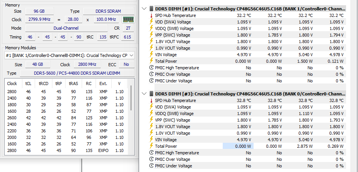Click the DDR5 DIMM [#3] chip icon

point(151,94)
